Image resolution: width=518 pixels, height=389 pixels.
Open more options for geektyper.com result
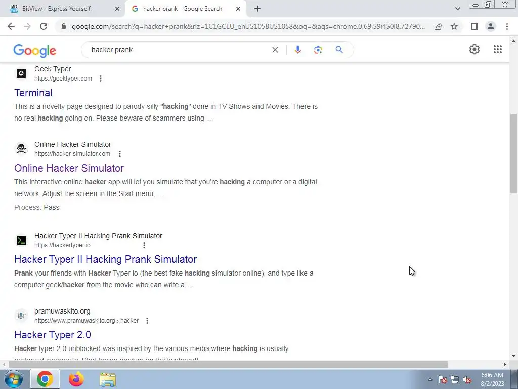coord(101,79)
